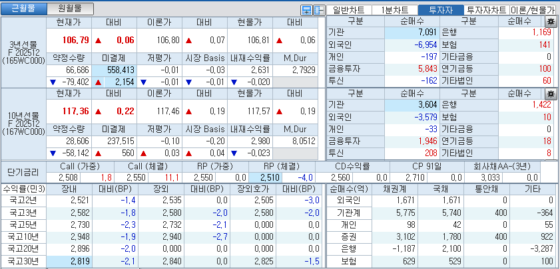Select the 국고30년 row label

point(23,261)
